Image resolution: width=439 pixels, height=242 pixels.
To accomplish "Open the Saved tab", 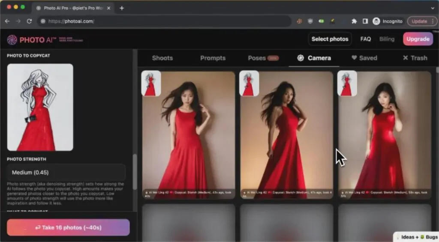I will pos(364,58).
